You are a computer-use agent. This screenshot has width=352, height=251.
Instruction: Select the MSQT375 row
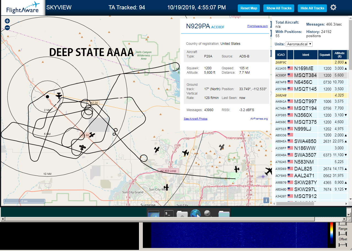(x=311, y=122)
